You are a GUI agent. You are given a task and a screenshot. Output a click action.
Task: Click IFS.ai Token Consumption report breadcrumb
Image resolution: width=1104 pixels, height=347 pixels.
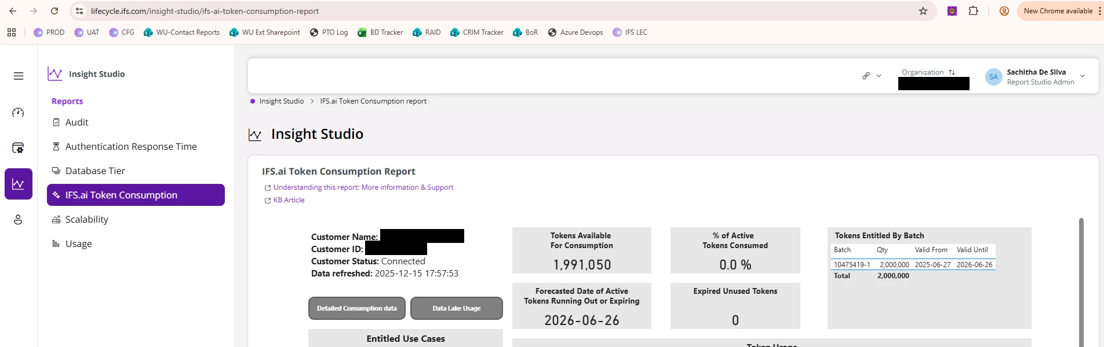(373, 101)
